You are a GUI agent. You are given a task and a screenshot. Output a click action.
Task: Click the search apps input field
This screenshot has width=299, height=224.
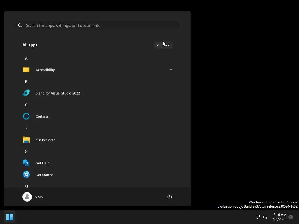coord(97,25)
